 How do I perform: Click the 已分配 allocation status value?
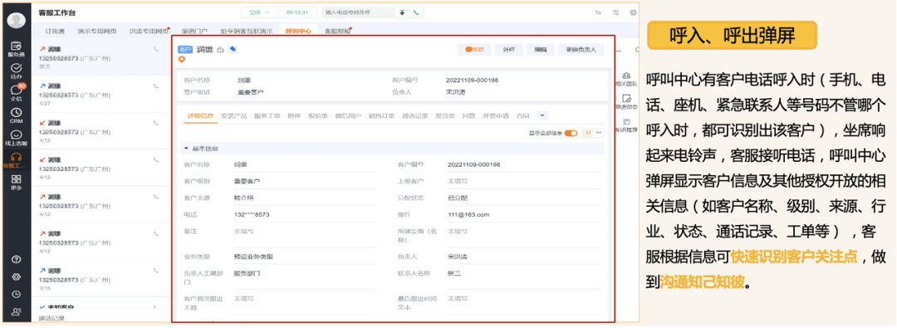[458, 198]
